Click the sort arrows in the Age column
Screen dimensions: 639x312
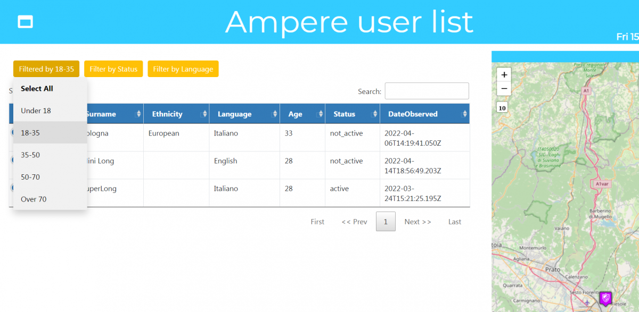[x=321, y=114]
